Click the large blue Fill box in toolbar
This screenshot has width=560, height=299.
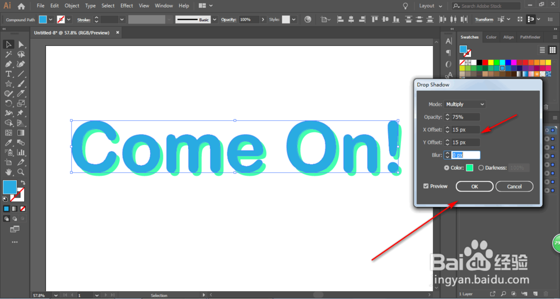click(x=10, y=187)
